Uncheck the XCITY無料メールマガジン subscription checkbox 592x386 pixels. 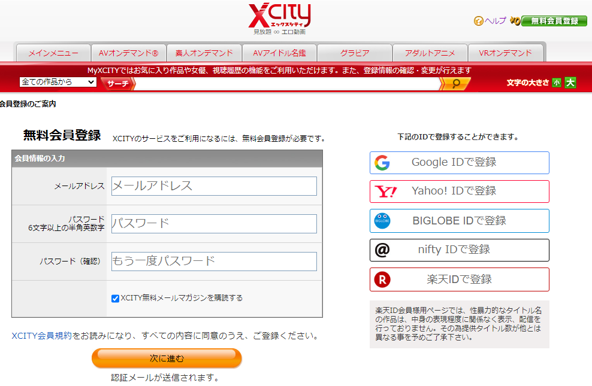coord(116,298)
